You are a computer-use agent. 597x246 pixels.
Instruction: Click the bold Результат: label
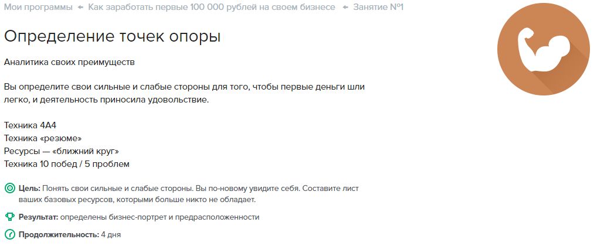coord(38,217)
